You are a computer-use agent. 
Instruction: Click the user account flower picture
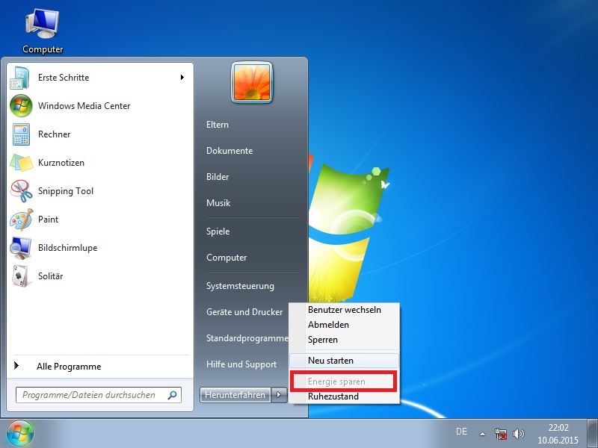tap(252, 82)
